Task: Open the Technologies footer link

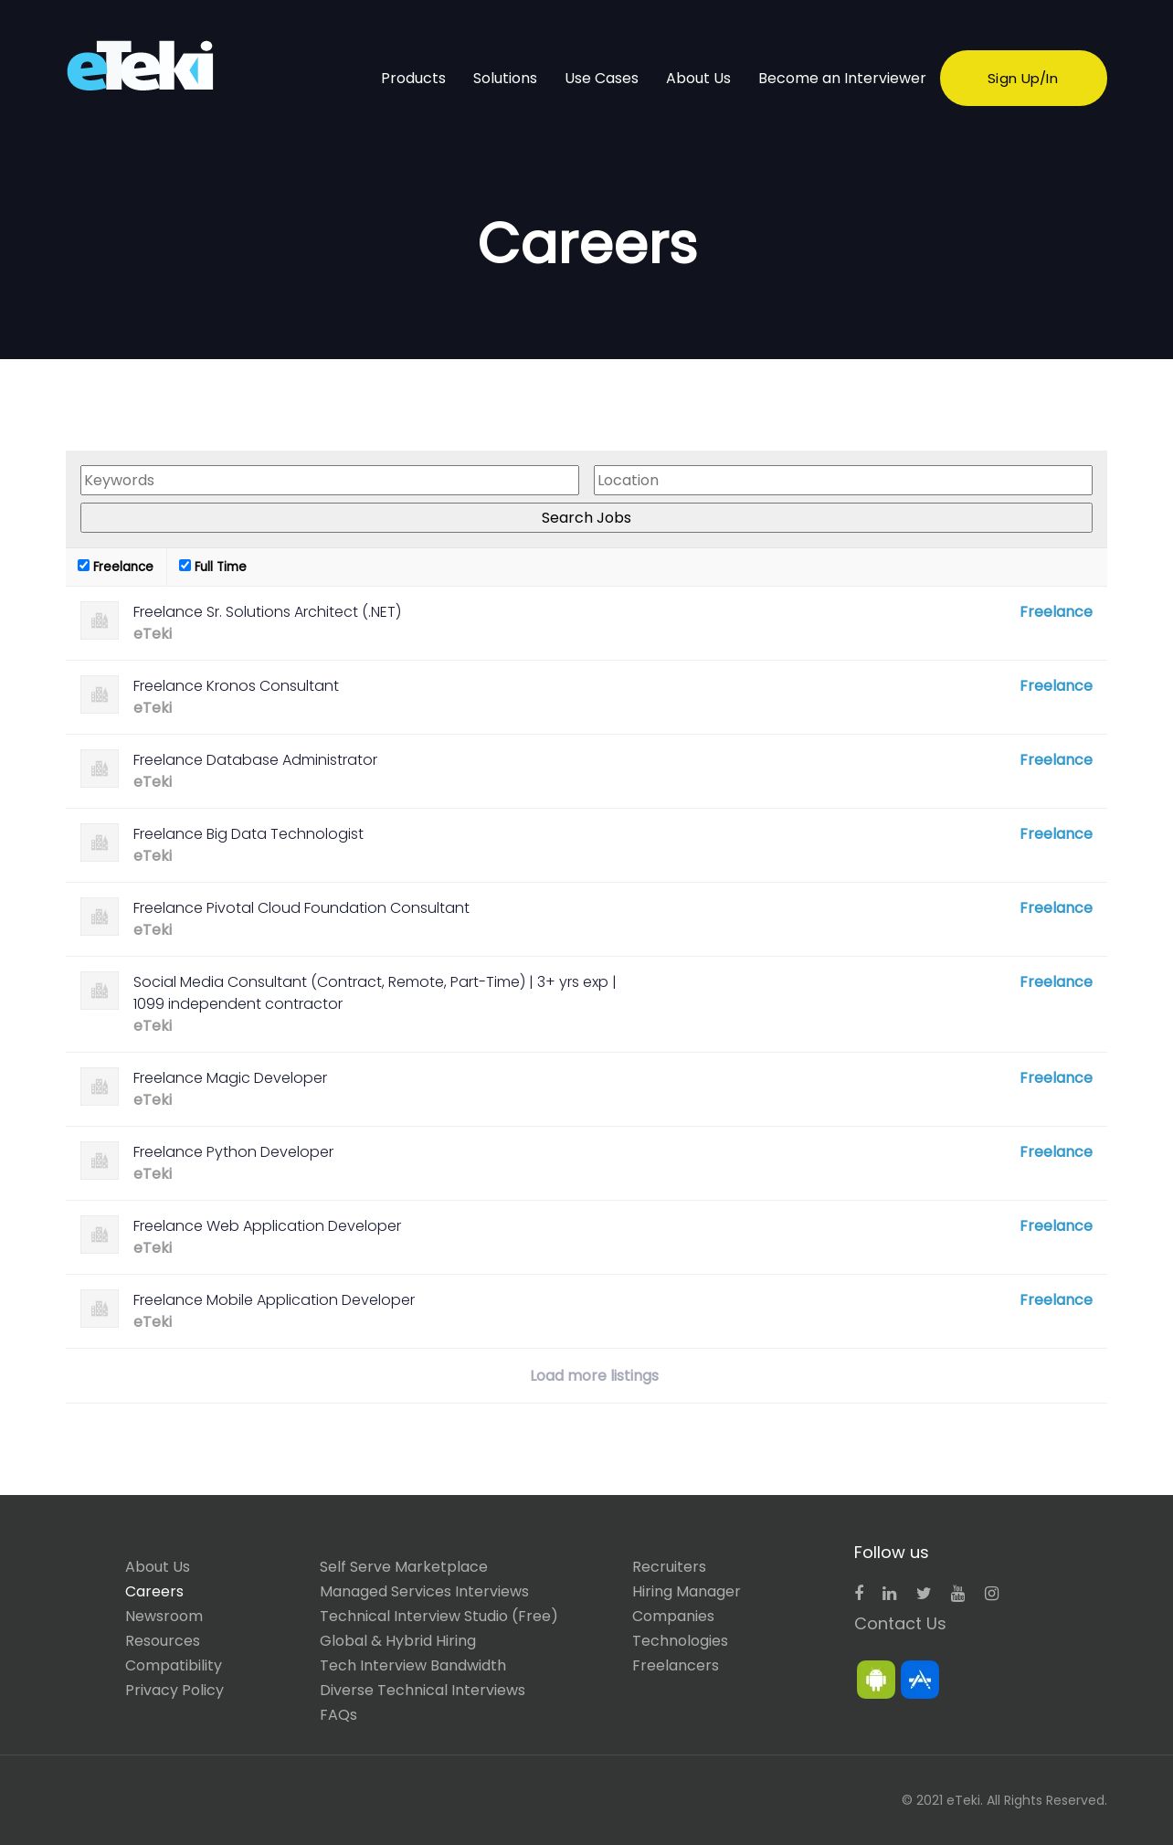Action: pos(680,1640)
